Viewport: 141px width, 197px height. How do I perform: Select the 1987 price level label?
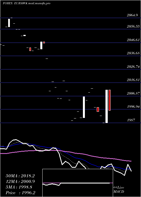coord(131,120)
